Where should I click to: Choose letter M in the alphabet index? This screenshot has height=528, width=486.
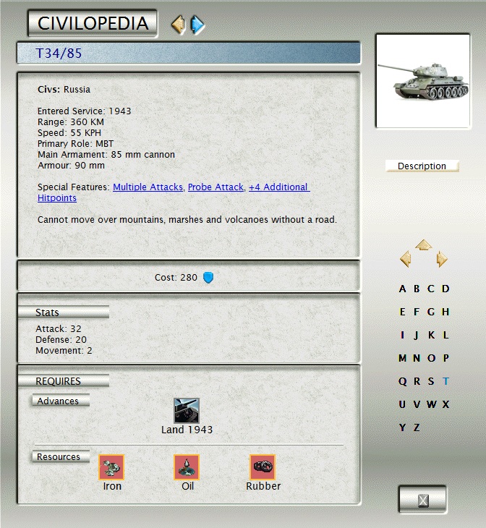coord(403,358)
